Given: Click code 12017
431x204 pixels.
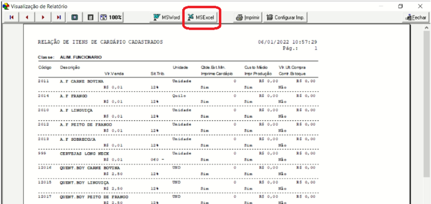Looking at the screenshot, I should tap(45, 196).
